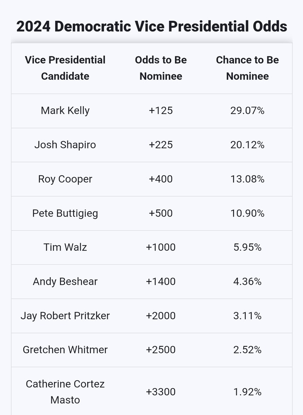Select Josh Shapiro's +225 odds cell
The height and width of the screenshot is (415, 303).
tap(161, 145)
